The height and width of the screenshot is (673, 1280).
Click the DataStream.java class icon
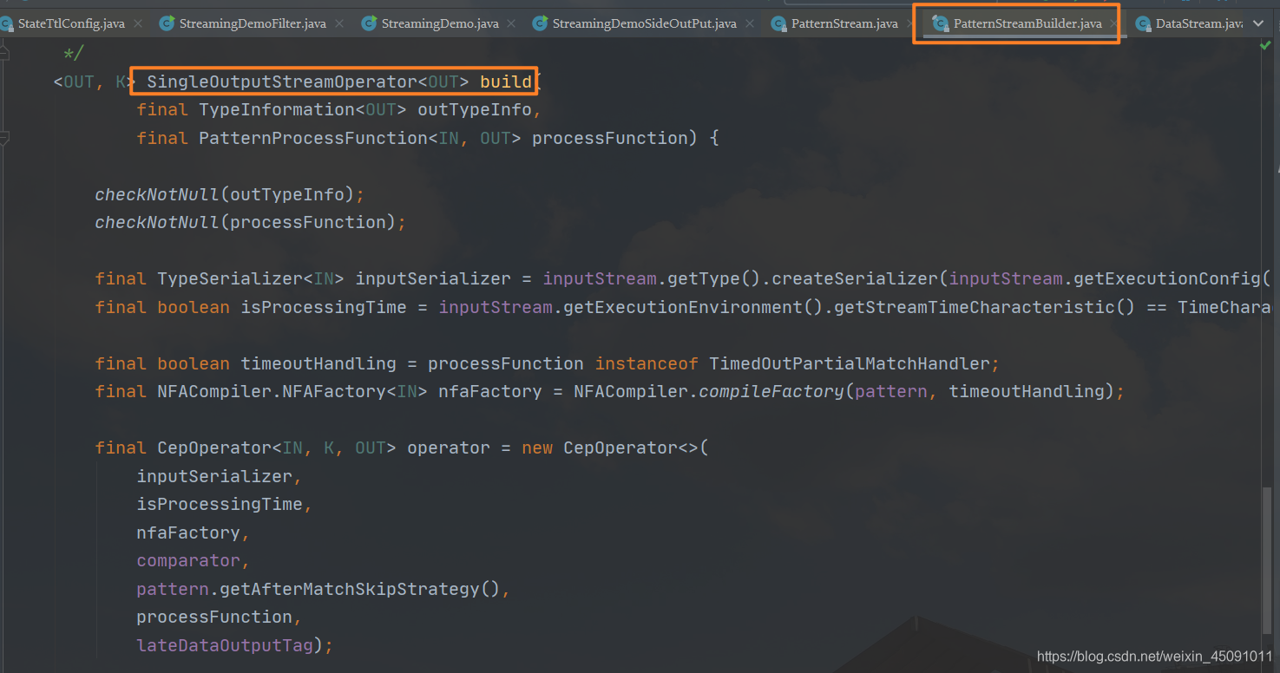coord(1143,23)
